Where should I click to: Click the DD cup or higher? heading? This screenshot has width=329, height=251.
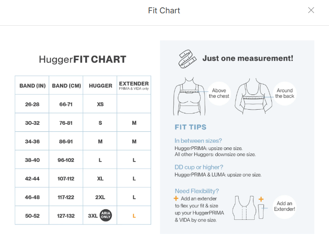[199, 167]
